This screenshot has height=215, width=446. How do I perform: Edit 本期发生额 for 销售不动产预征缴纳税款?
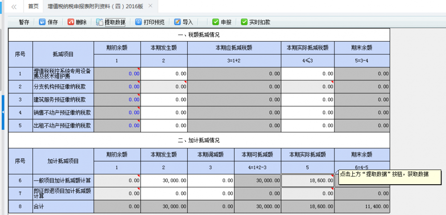[x=164, y=113]
